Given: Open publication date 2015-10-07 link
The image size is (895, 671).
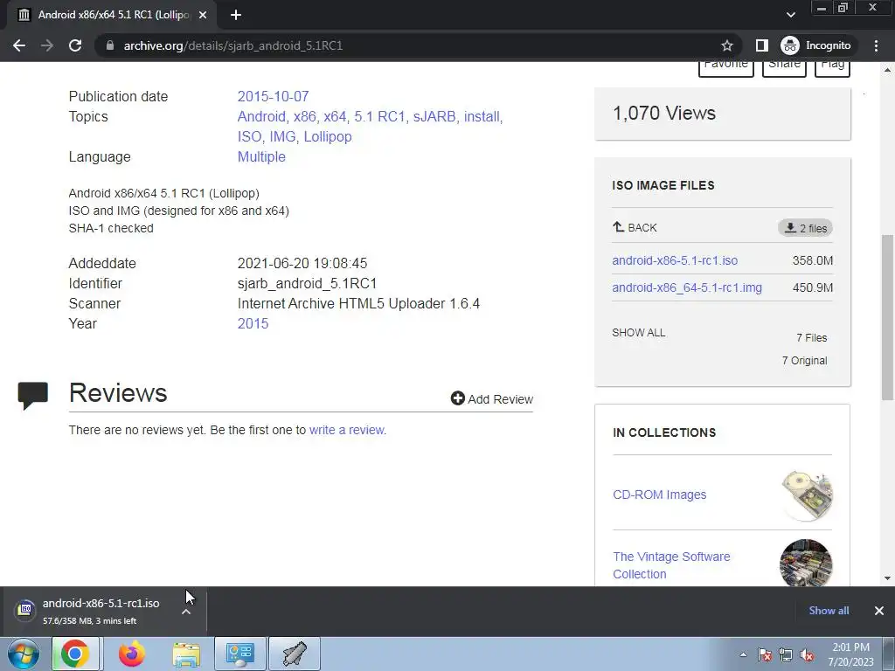Looking at the screenshot, I should [x=273, y=96].
